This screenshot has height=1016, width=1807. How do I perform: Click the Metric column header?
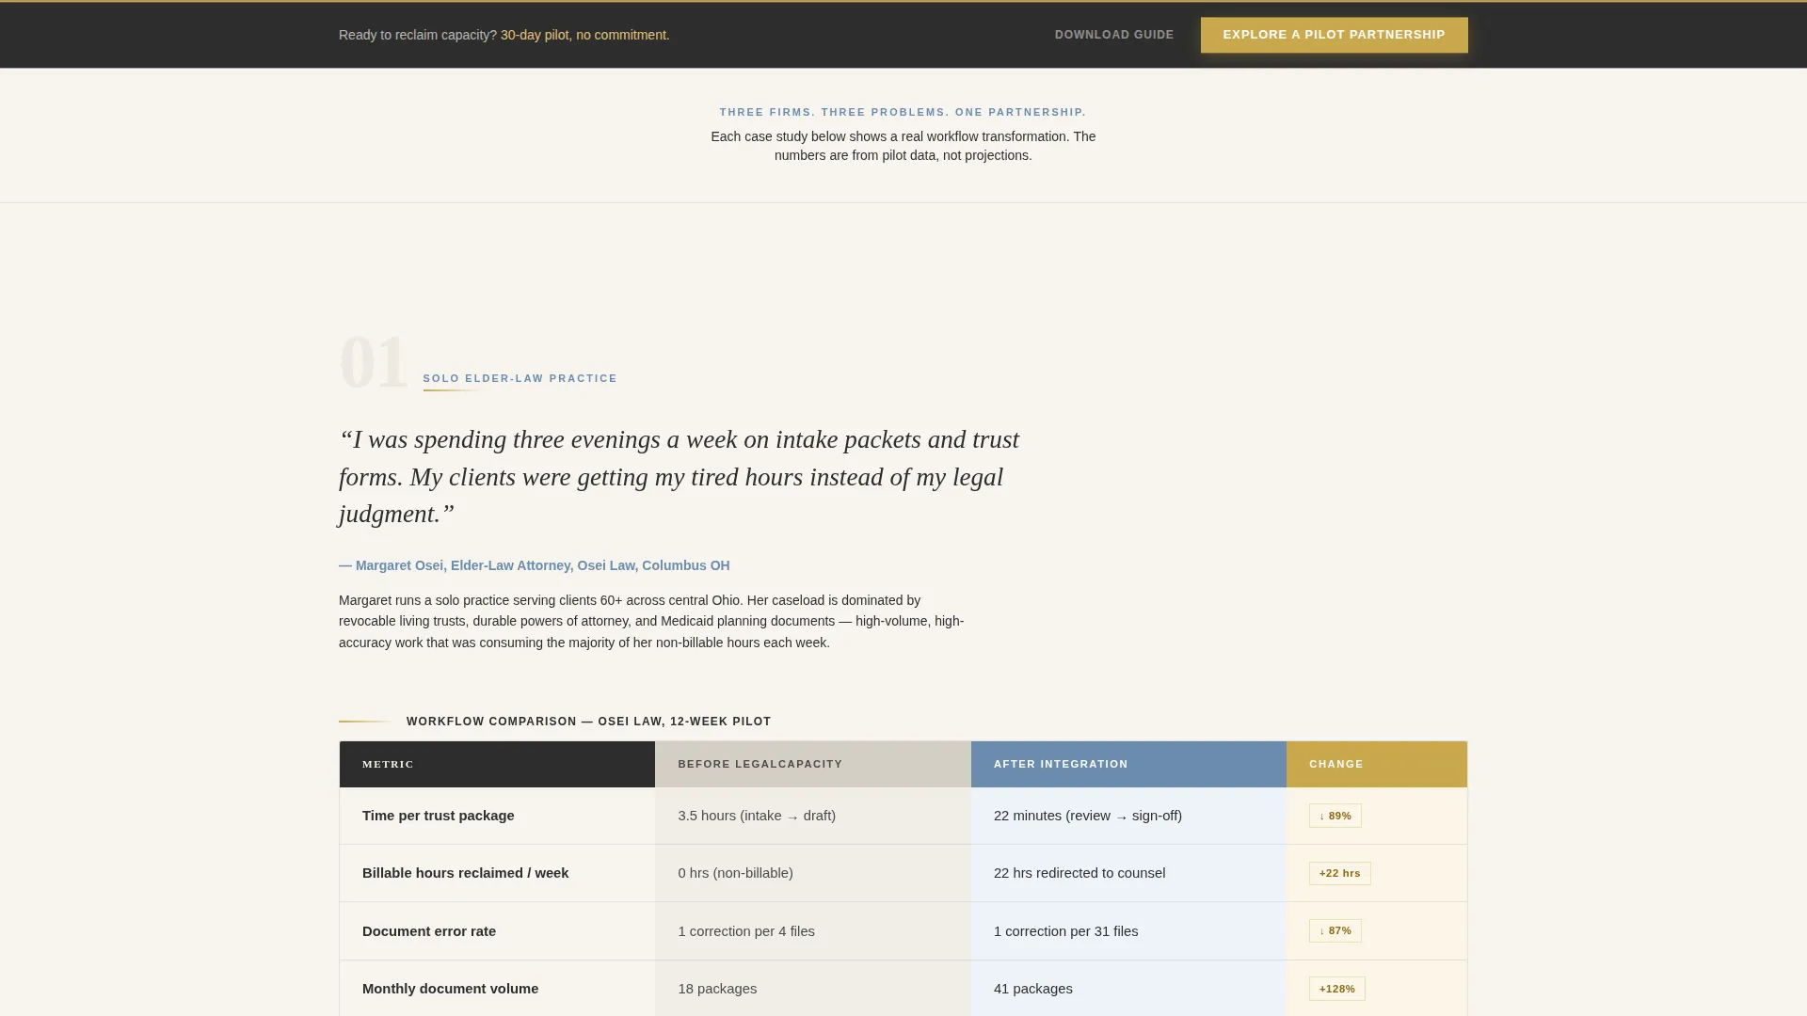click(x=497, y=764)
